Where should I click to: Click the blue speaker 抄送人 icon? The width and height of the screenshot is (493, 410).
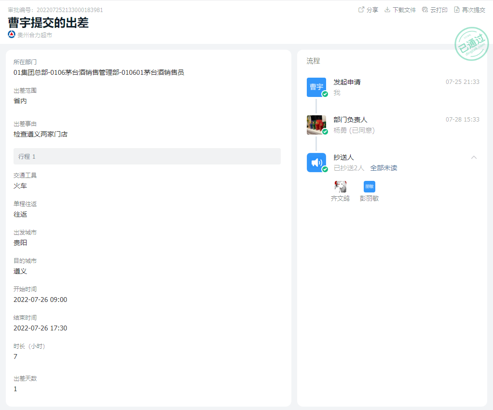pos(316,163)
